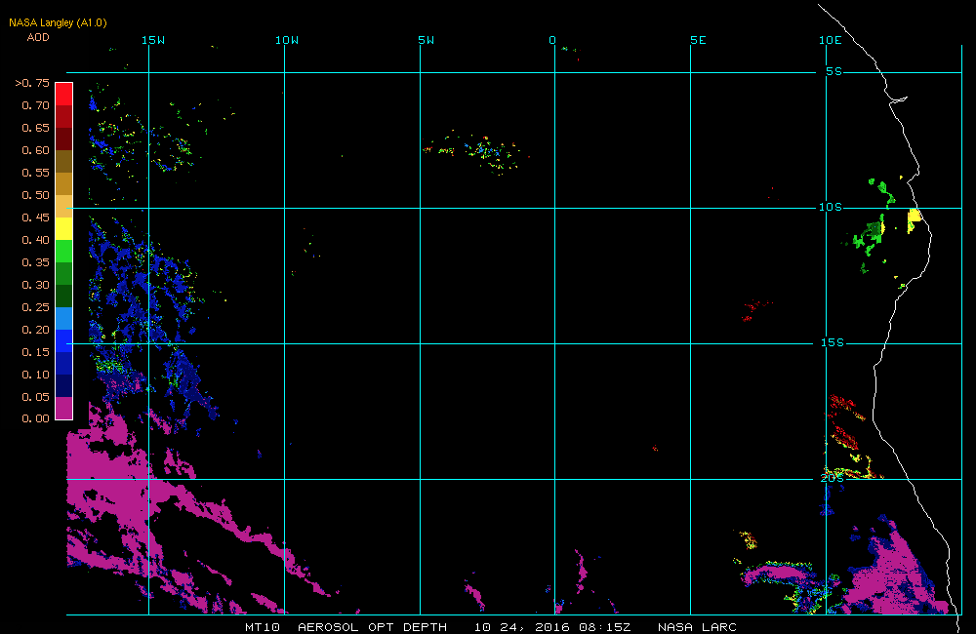Click the 15W longitude label
This screenshot has height=634, width=976.
[153, 40]
